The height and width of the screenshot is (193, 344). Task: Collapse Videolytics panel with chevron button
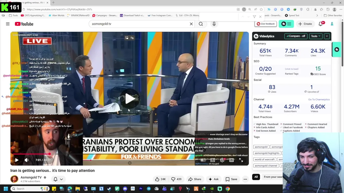tap(327, 36)
